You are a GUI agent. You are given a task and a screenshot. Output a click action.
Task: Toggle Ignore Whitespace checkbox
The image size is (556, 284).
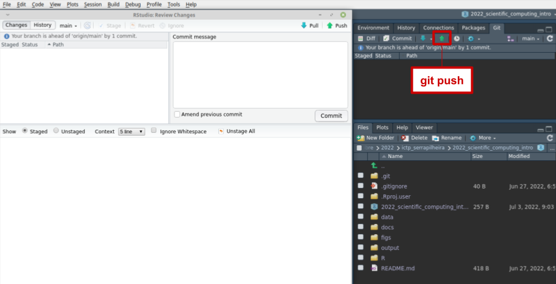coord(154,131)
